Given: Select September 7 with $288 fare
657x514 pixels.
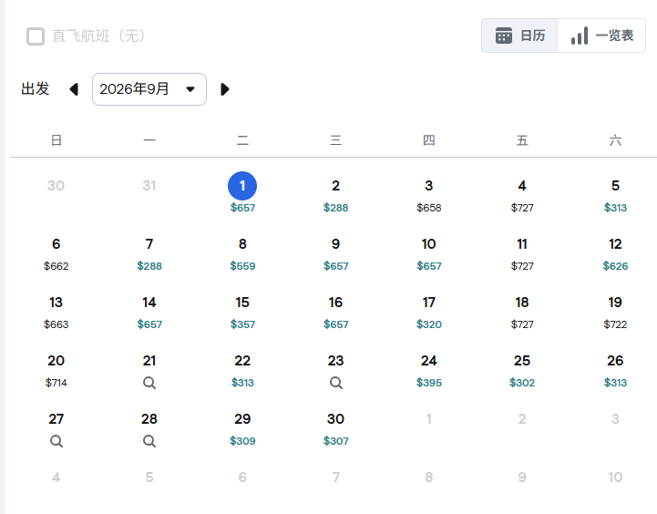Looking at the screenshot, I should click(x=149, y=252).
